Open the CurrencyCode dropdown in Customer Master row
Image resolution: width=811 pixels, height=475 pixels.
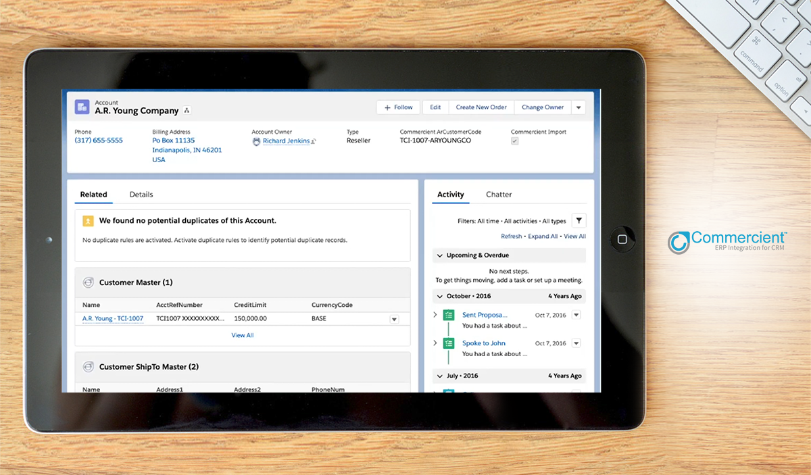tap(393, 318)
